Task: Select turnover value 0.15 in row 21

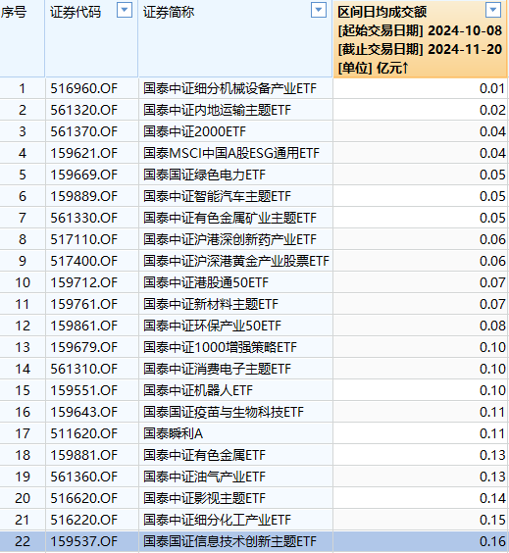Action: pos(492,520)
